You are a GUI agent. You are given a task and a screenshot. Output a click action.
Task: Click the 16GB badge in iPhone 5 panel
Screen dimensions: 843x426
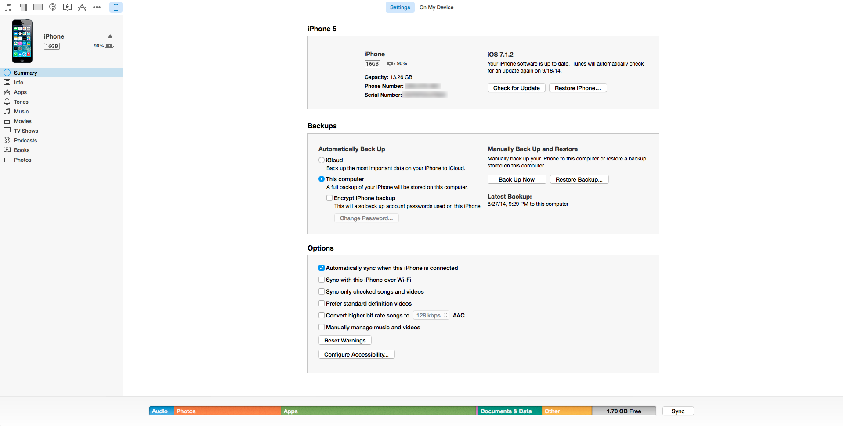pyautogui.click(x=373, y=64)
